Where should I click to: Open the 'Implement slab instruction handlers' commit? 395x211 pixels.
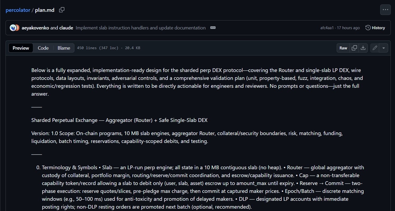point(140,28)
